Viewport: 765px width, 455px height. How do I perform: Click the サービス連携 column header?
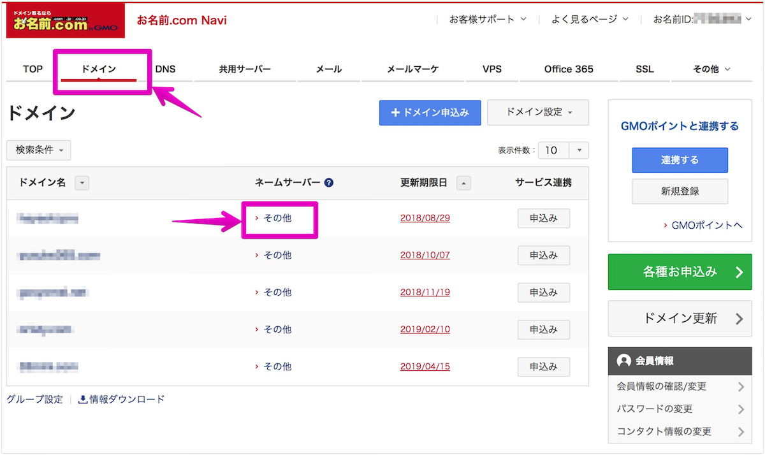pos(544,183)
